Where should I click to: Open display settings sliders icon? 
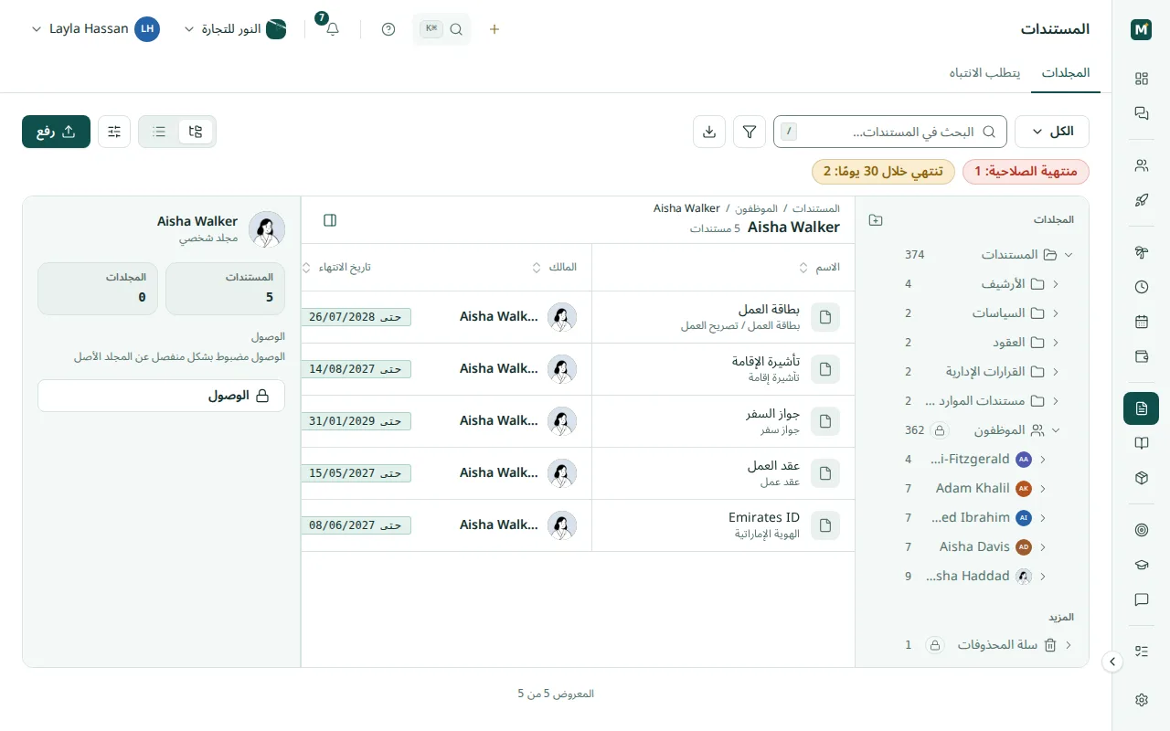pyautogui.click(x=114, y=132)
